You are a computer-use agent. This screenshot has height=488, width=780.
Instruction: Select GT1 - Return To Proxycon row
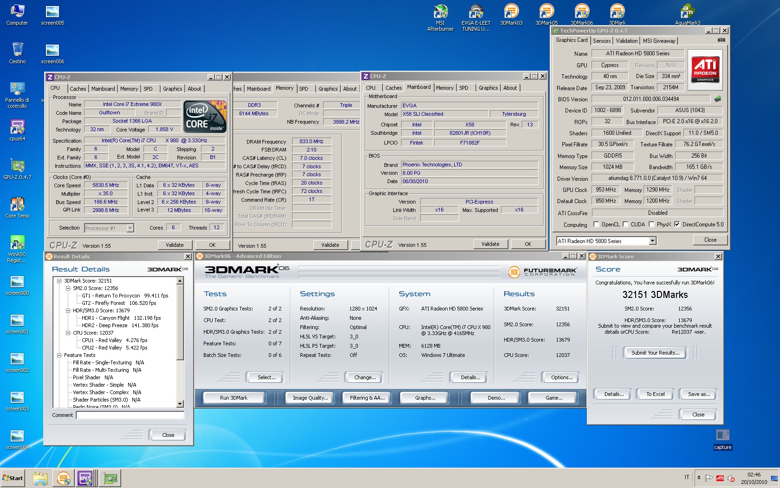125,296
